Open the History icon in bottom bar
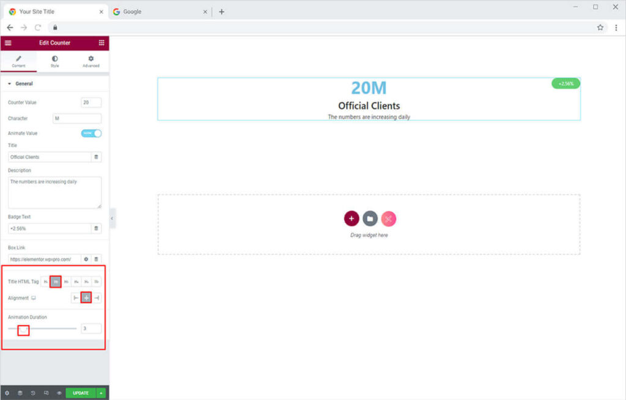Screen dimensions: 626x400 32,393
